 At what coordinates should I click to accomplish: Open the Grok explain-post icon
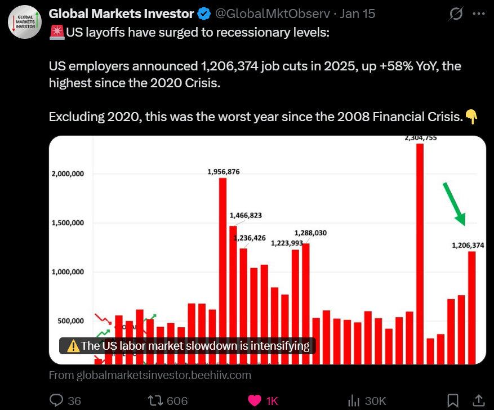[456, 14]
